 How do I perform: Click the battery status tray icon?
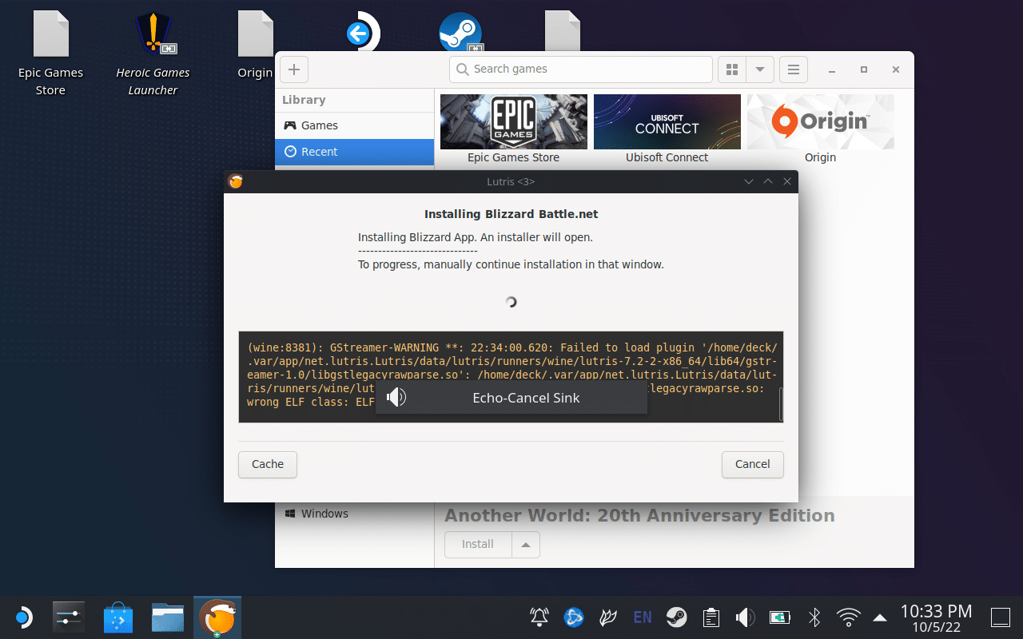[779, 617]
